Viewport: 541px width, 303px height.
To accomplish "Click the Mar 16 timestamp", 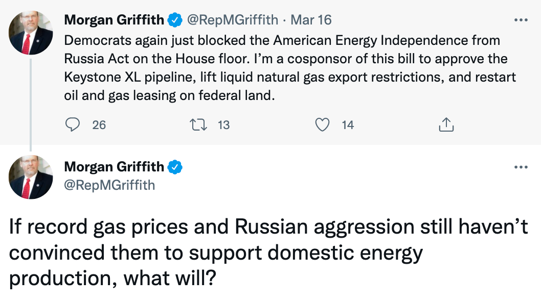I will pyautogui.click(x=311, y=20).
